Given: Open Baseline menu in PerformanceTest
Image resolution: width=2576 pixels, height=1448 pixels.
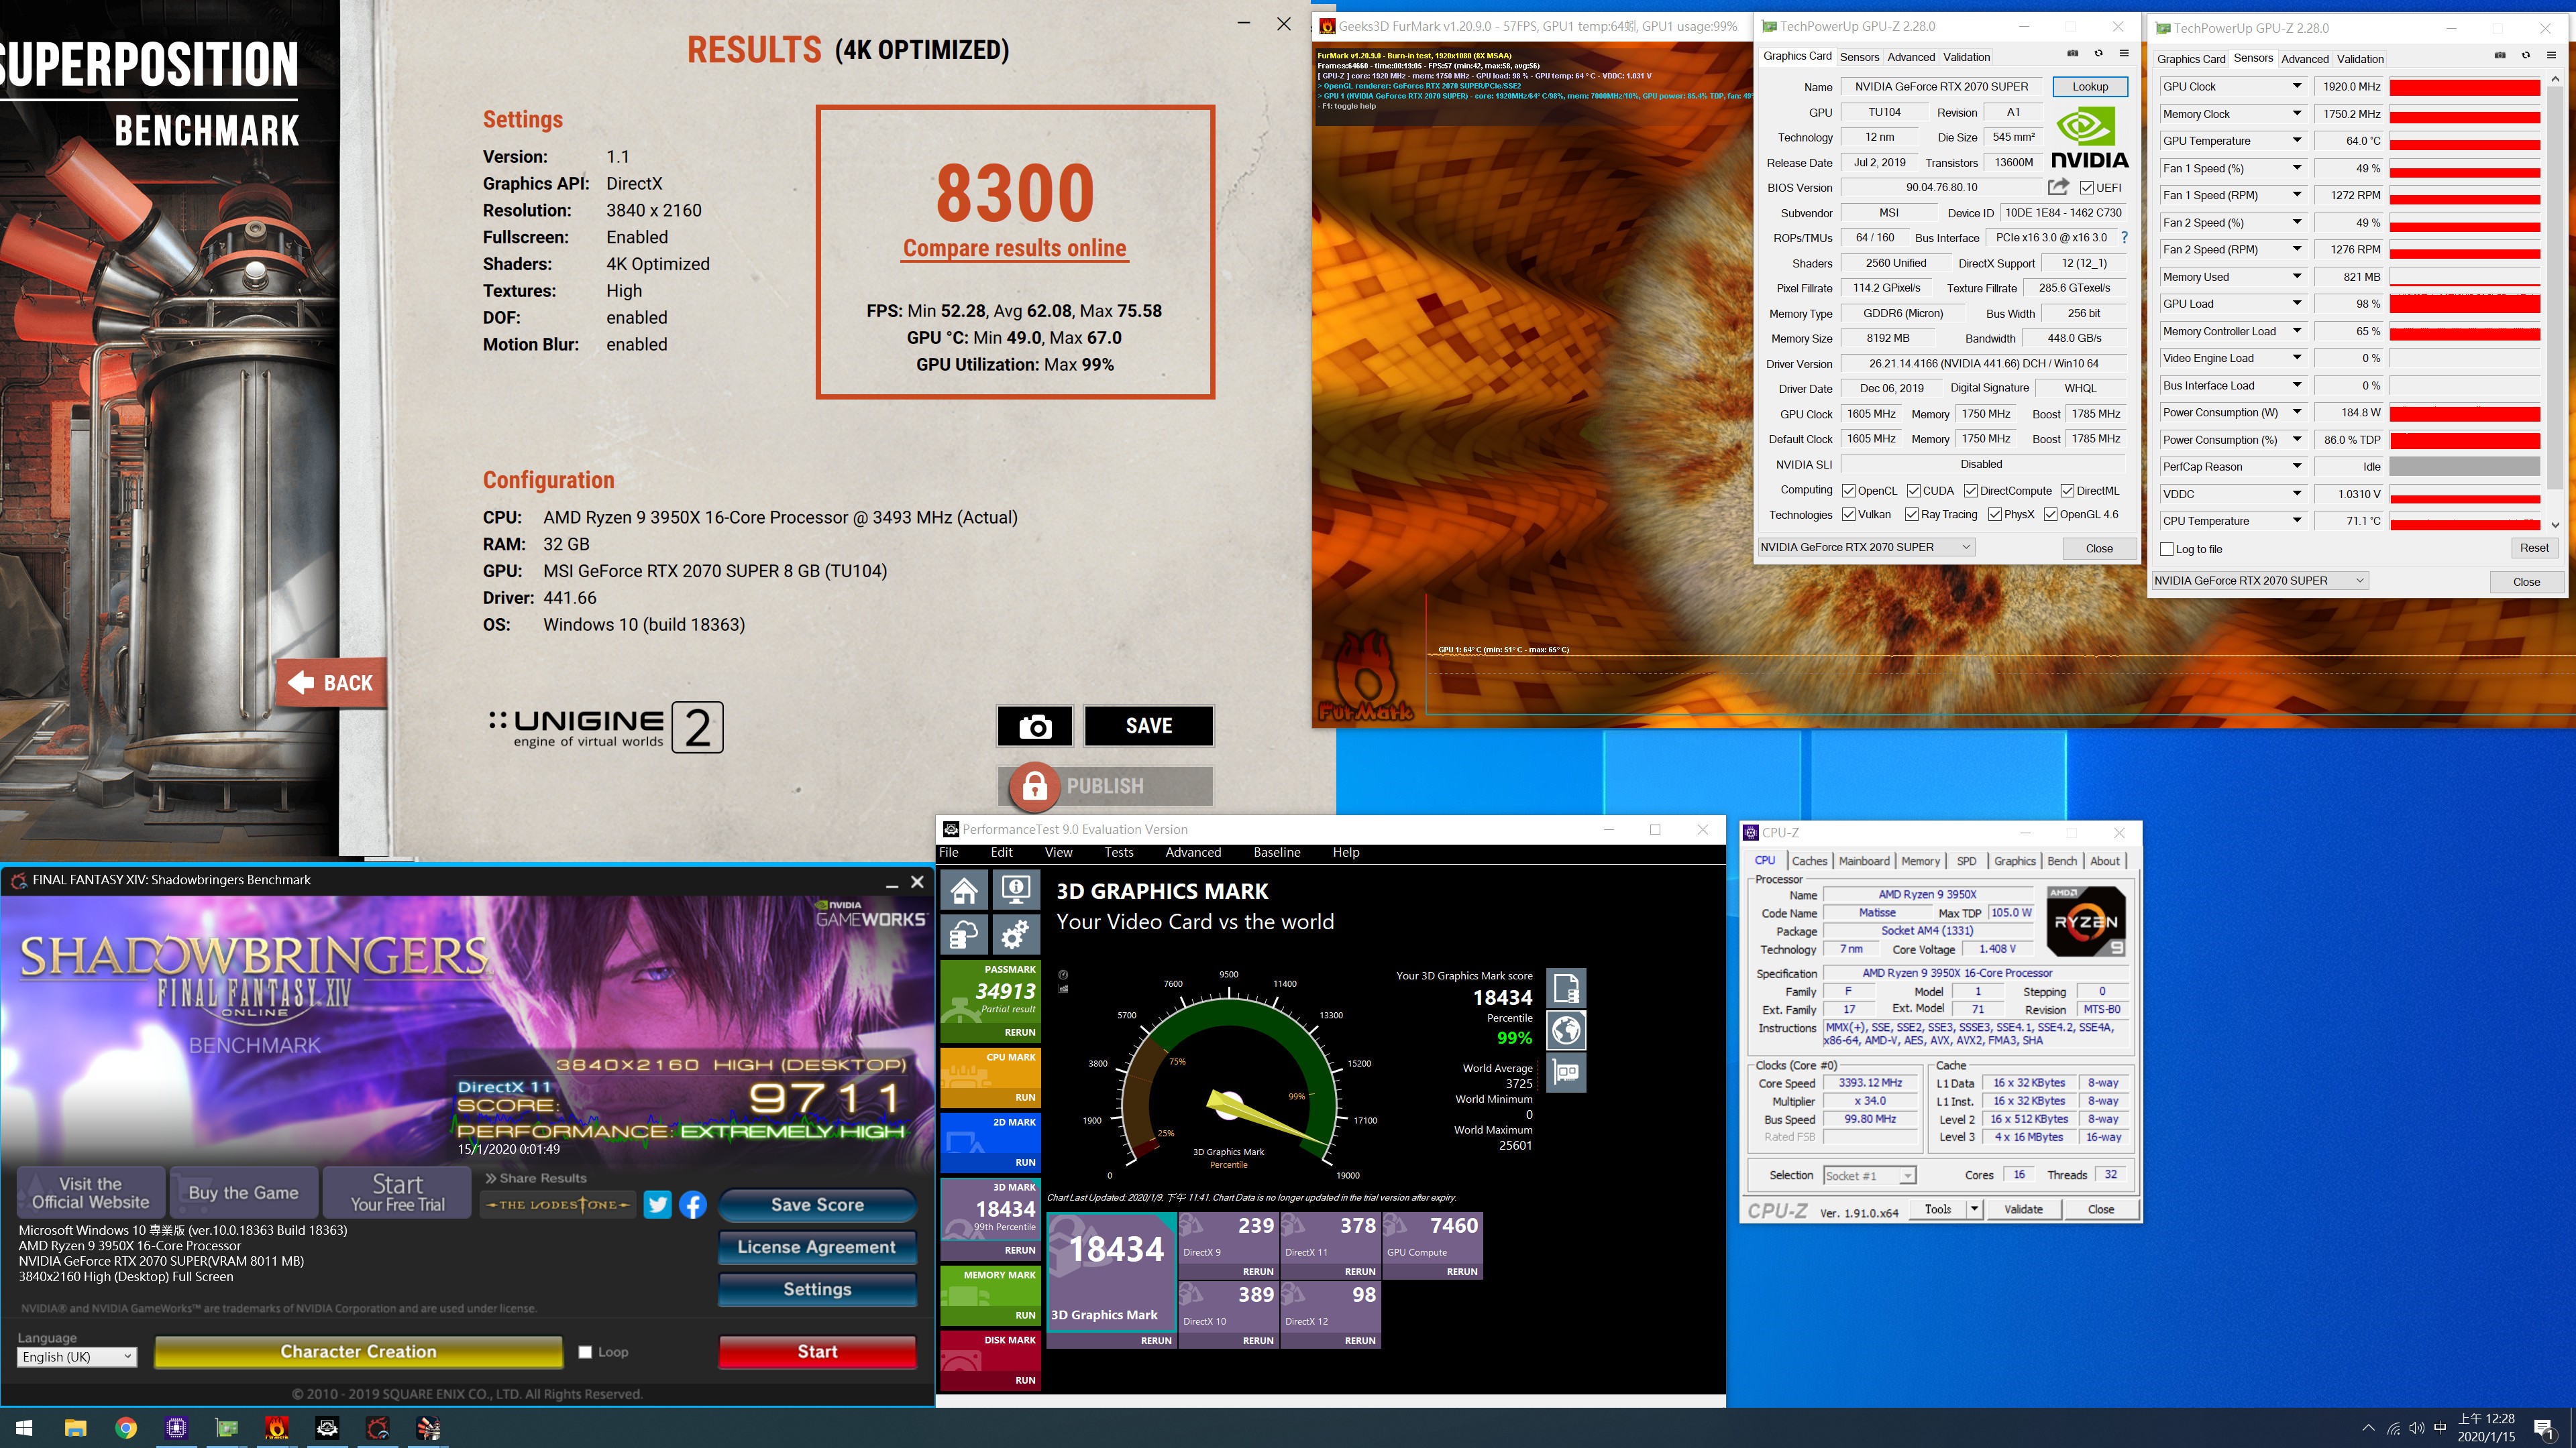Looking at the screenshot, I should pos(1276,853).
